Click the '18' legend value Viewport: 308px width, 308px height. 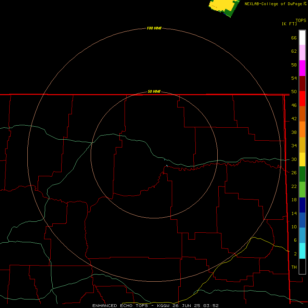pyautogui.click(x=294, y=200)
